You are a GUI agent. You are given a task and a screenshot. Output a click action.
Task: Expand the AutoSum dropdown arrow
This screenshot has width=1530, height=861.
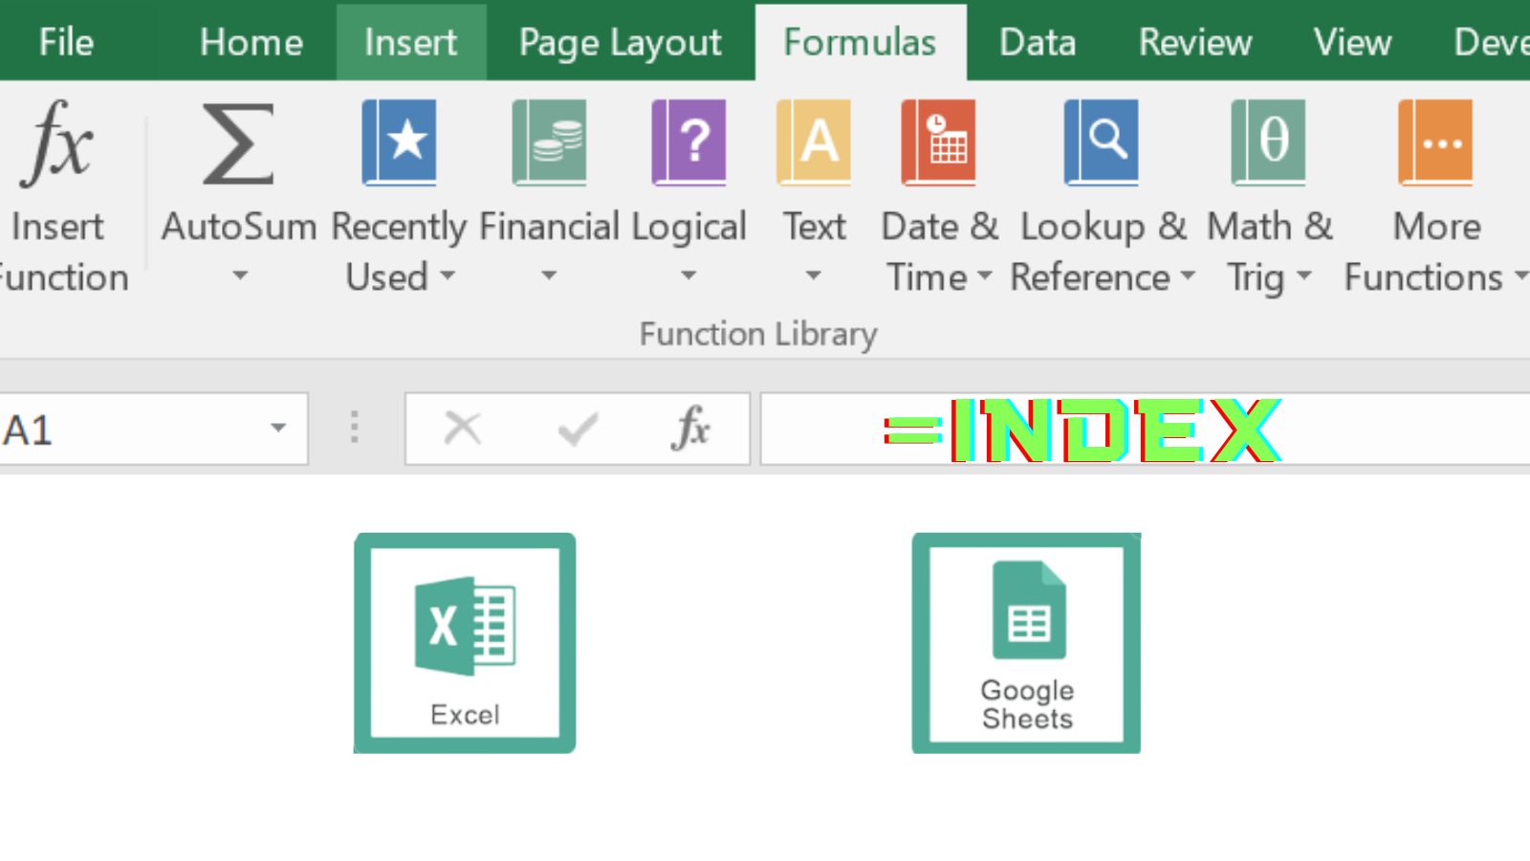[240, 276]
